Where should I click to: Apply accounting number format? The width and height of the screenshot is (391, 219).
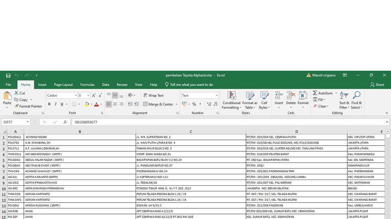click(184, 104)
